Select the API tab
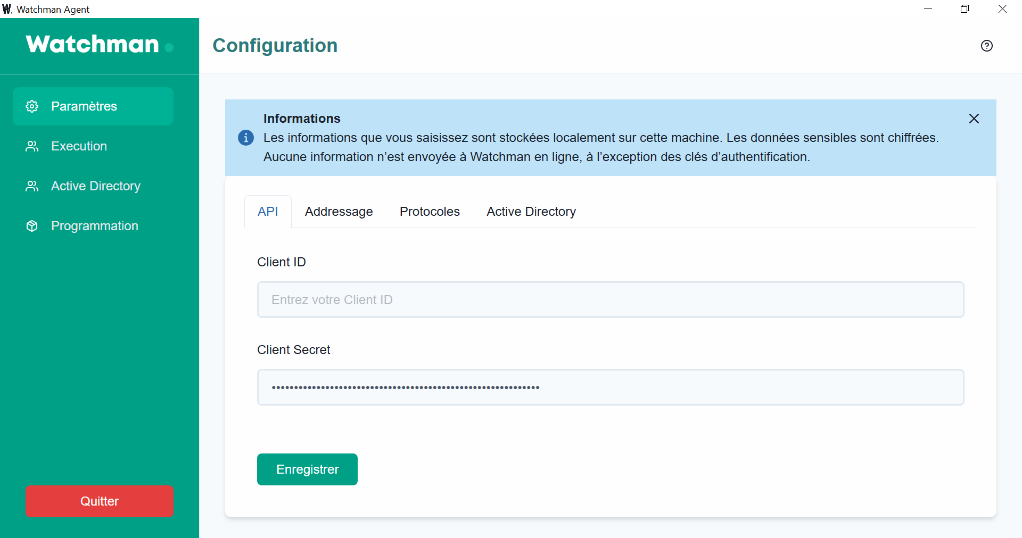 [268, 212]
